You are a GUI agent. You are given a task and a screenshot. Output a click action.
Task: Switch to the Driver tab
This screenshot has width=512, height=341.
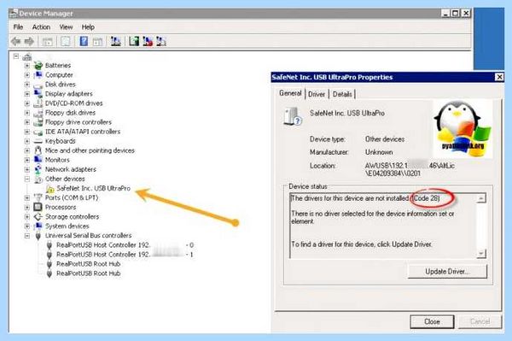click(317, 95)
